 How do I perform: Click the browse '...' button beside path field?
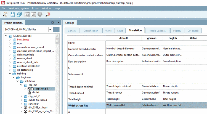click(x=56, y=30)
